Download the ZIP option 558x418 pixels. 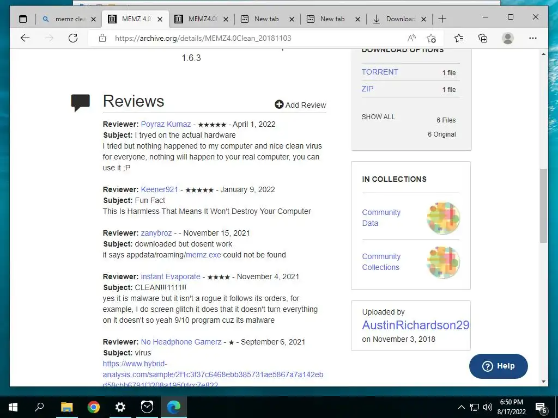coord(367,89)
